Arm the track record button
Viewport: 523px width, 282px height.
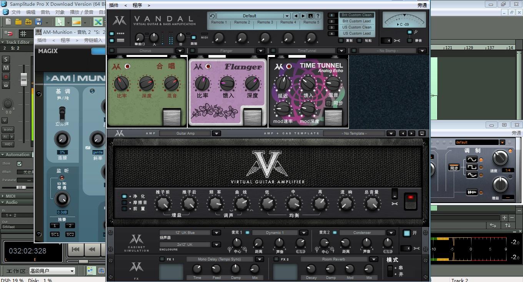click(6, 77)
